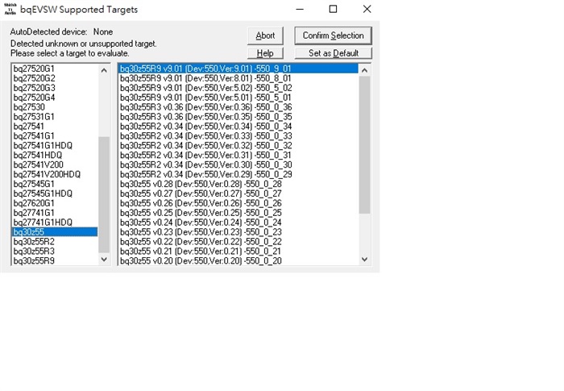The height and width of the screenshot is (391, 564).
Task: Select bq27520G1 in device list
Action: coord(55,69)
